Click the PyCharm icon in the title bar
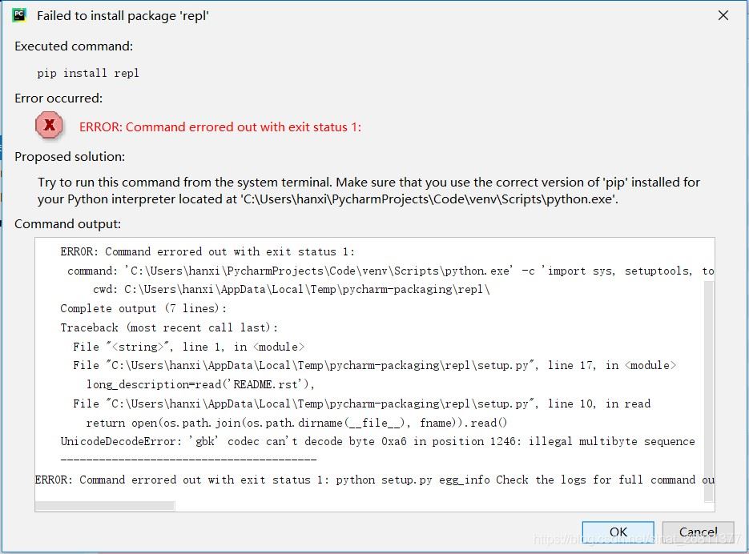Image resolution: width=749 pixels, height=554 pixels. click(x=19, y=15)
